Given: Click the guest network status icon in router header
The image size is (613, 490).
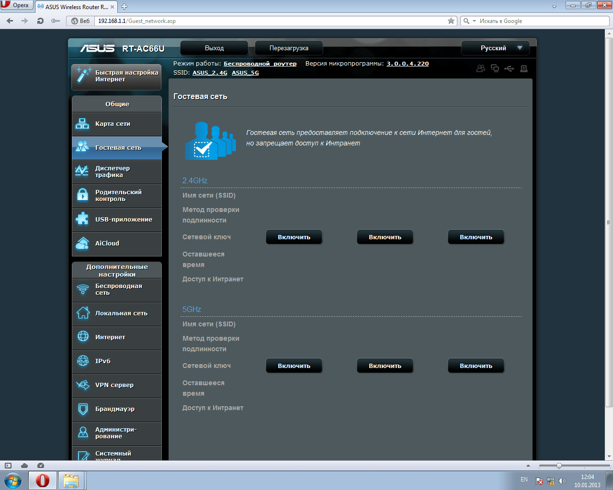Looking at the screenshot, I should click(480, 68).
